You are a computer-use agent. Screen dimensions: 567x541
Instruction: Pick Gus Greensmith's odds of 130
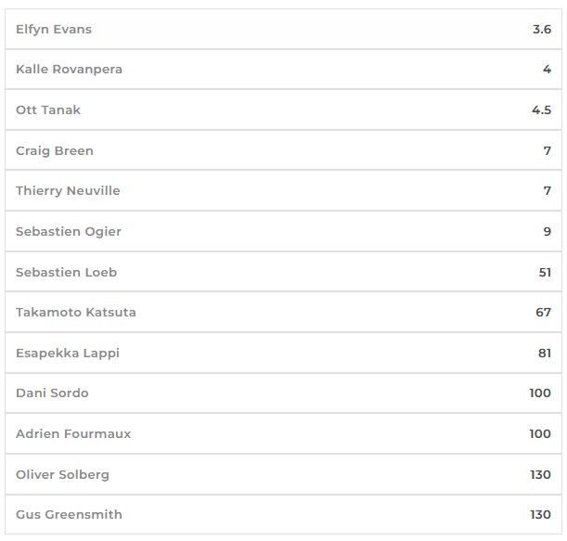[540, 515]
